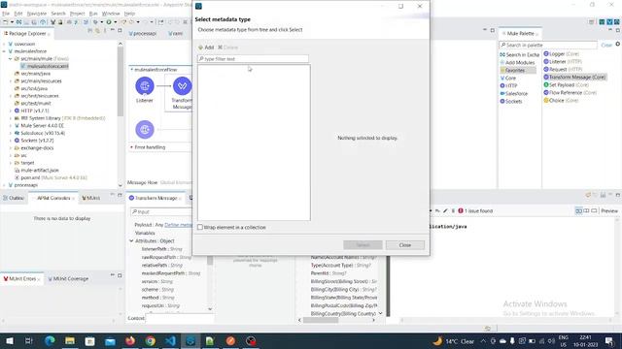Click Clear link in Mule Palette
The image size is (622, 349).
606,46
